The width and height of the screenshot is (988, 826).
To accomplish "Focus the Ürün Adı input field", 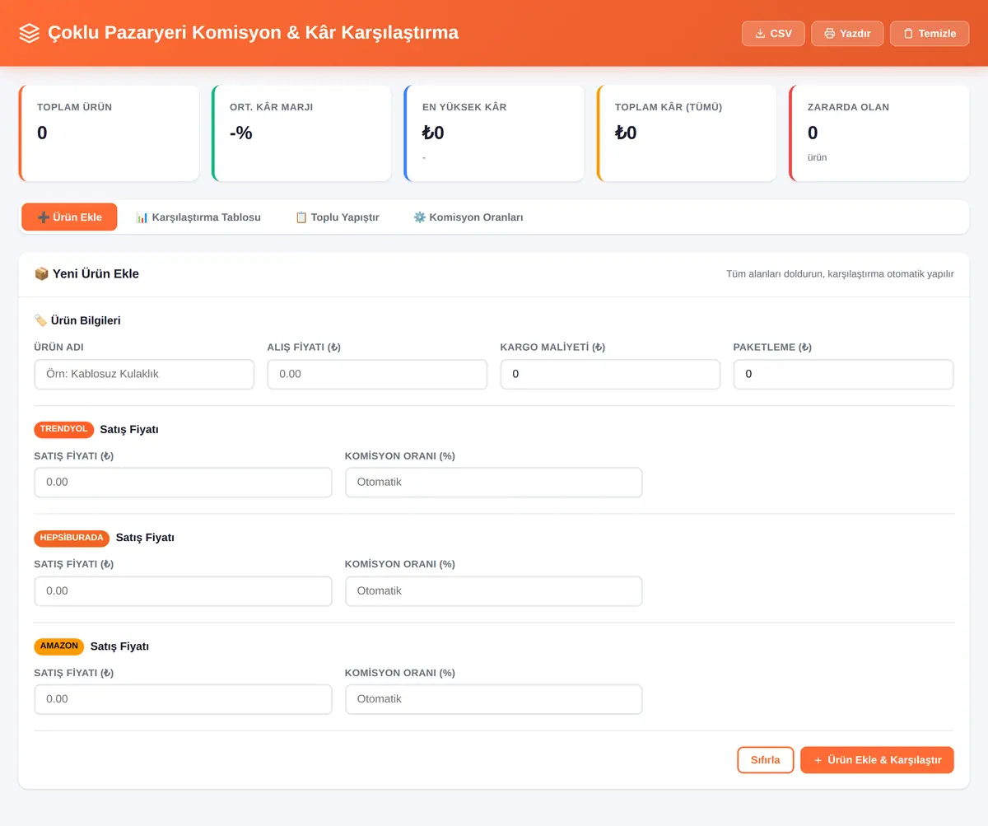I will 144,374.
